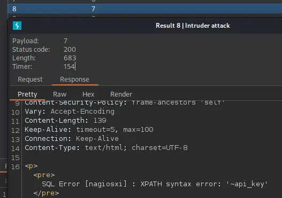Show the Render view tab
The height and width of the screenshot is (198, 282).
tap(121, 94)
